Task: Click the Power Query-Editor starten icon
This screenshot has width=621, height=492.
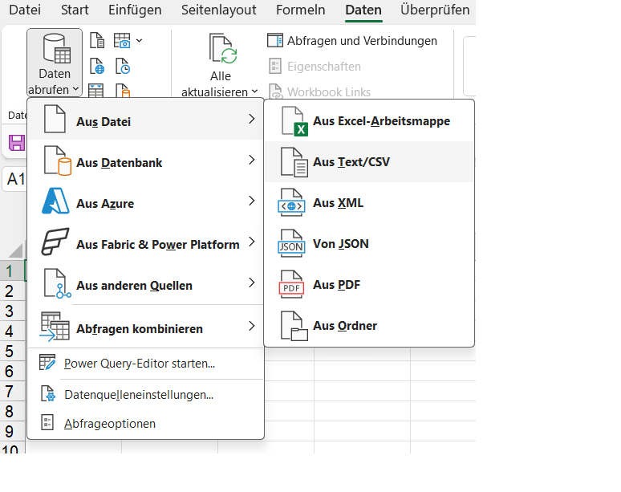Action: pos(47,363)
